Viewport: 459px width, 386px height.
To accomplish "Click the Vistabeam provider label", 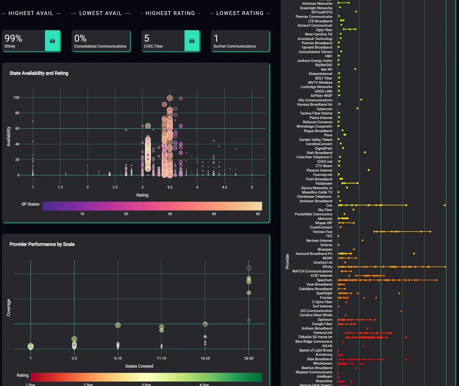I will [x=324, y=183].
